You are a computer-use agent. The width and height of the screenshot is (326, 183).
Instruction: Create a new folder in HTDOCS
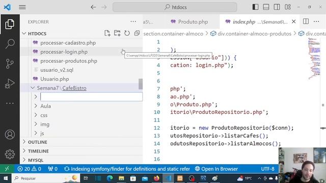(x=117, y=33)
